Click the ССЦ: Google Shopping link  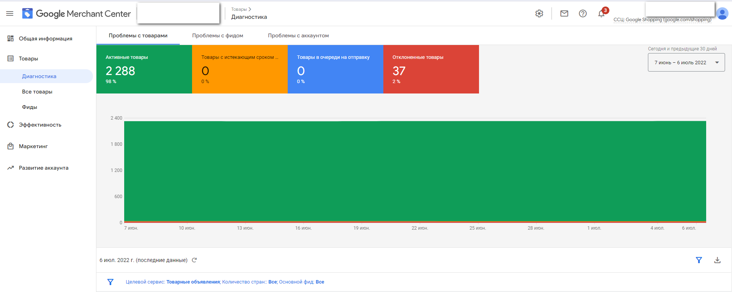[x=662, y=20]
